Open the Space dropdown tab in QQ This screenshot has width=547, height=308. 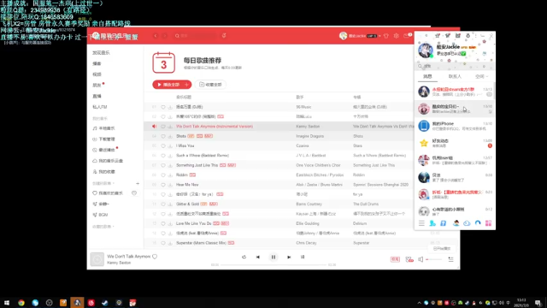pos(481,76)
